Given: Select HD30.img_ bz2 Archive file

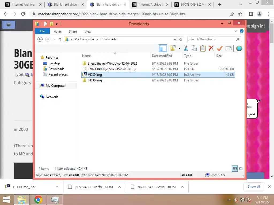Looking at the screenshot, I should pyautogui.click(x=158, y=75).
